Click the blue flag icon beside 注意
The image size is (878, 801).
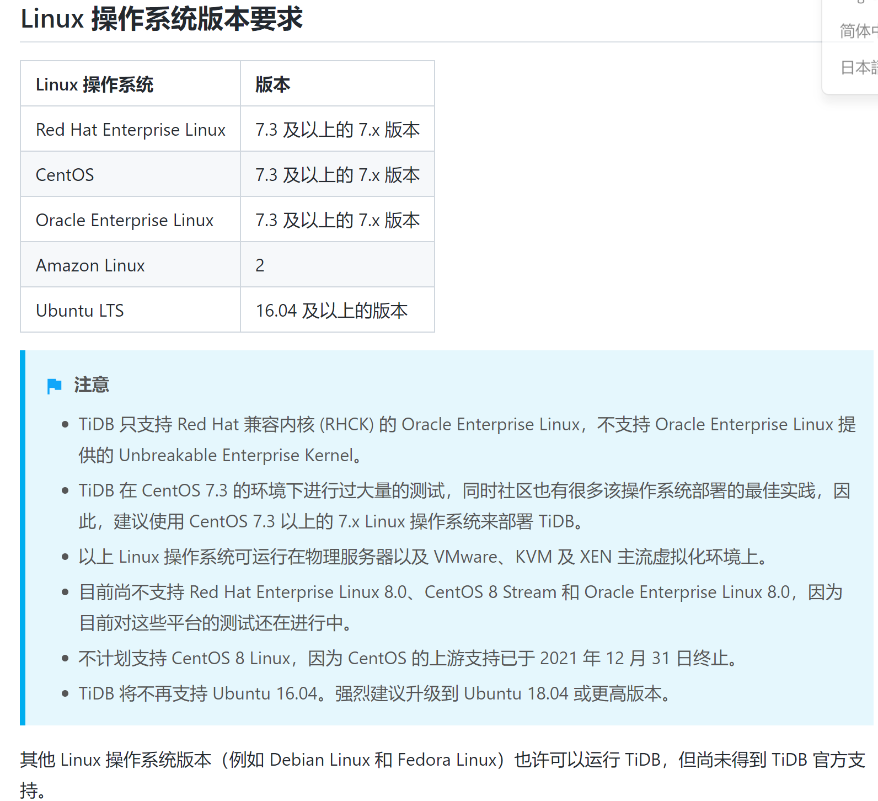pos(54,386)
